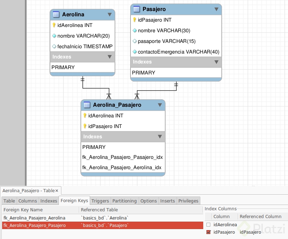The height and width of the screenshot is (239, 288).
Task: Collapse the Pasajero table via its header arrow
Action: (x=216, y=9)
